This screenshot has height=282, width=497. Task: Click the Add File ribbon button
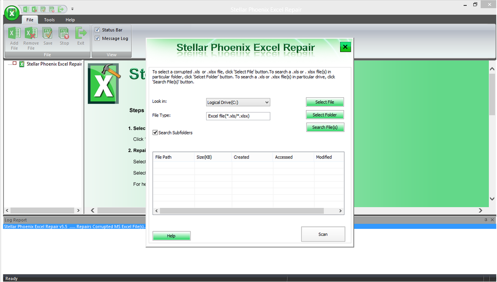pyautogui.click(x=14, y=38)
